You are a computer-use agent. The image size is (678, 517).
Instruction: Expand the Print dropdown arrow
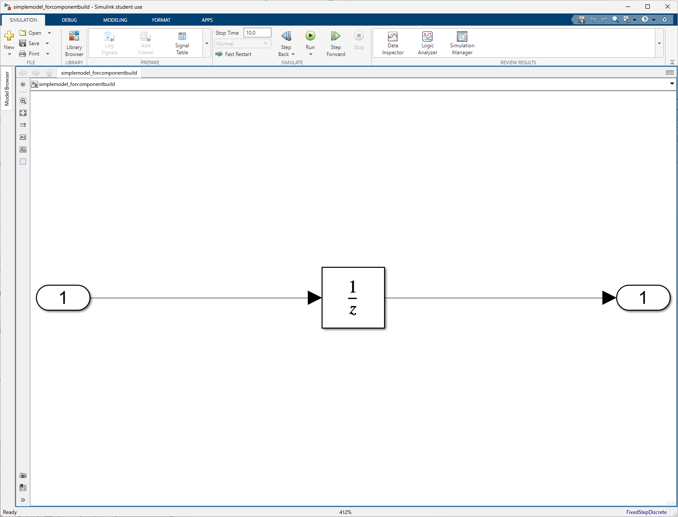(x=48, y=54)
